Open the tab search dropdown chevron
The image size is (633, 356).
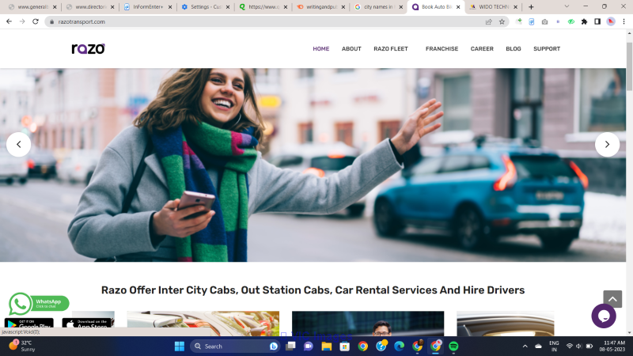pos(567,6)
